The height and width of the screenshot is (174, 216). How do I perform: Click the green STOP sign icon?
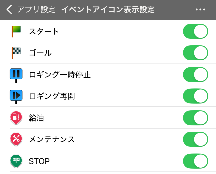point(16,161)
